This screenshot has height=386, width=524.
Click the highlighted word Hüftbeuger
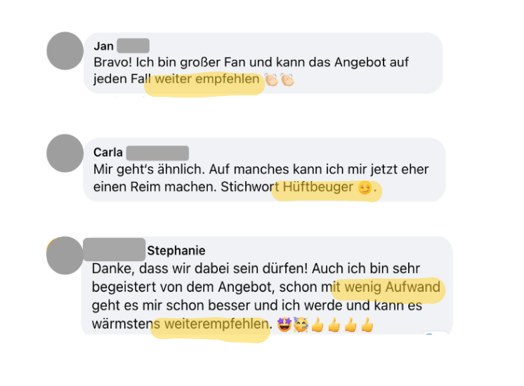(x=317, y=187)
